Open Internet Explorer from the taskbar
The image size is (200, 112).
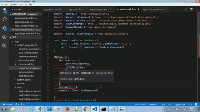(31, 109)
